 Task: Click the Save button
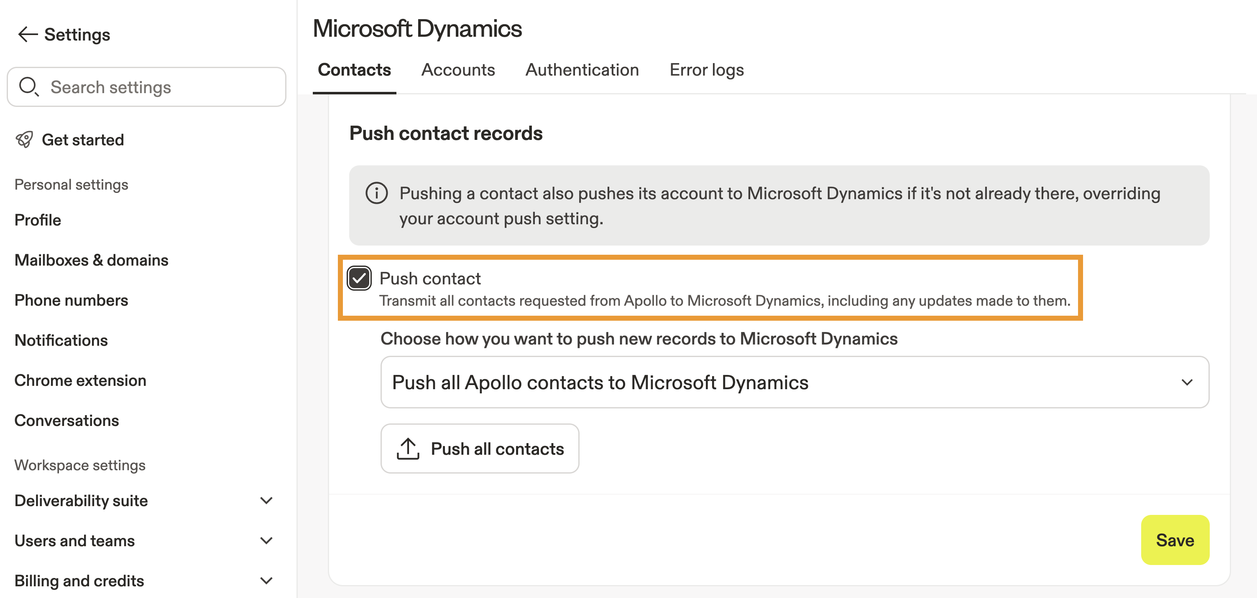(x=1175, y=540)
